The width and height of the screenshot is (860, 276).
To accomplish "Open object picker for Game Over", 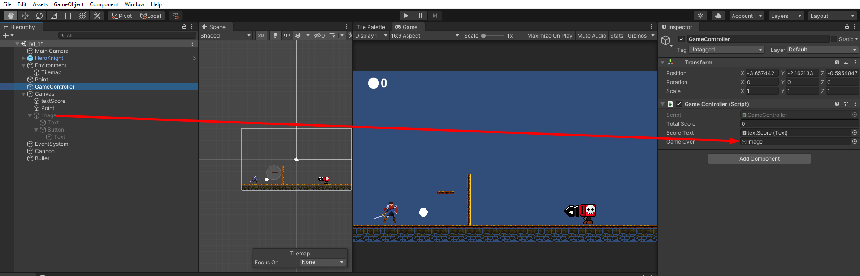I will coord(855,141).
